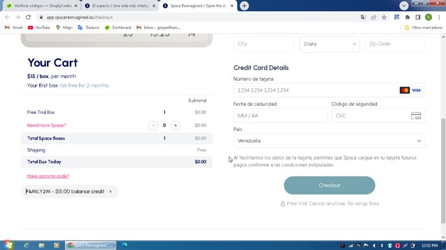The height and width of the screenshot is (250, 446).
Task: Expand the State dropdown
Action: (x=329, y=44)
